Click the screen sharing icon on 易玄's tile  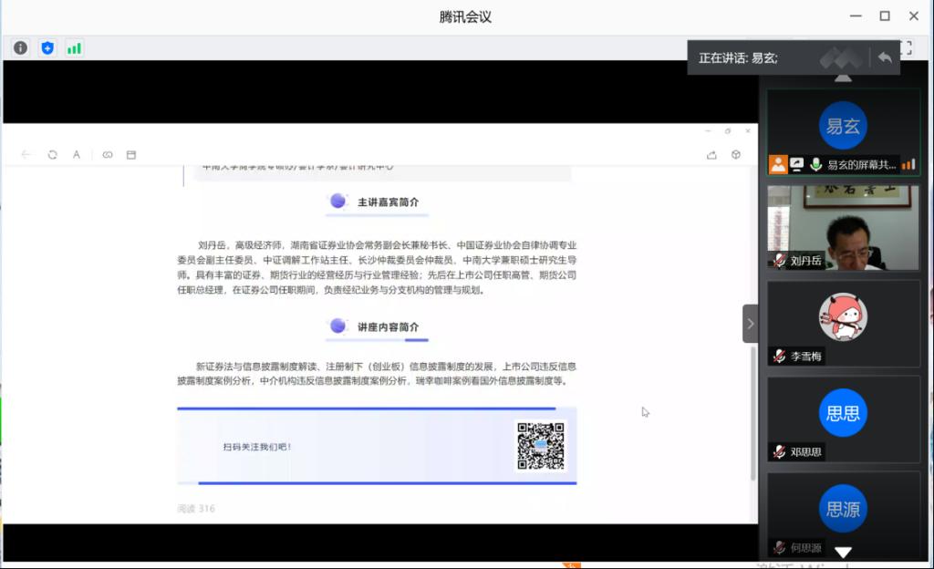pyautogui.click(x=797, y=165)
